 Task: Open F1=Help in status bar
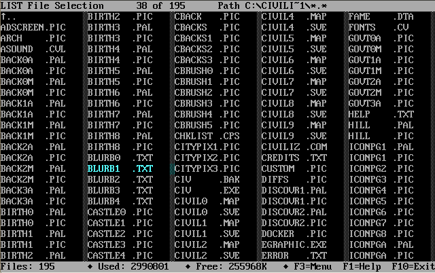pyautogui.click(x=362, y=267)
